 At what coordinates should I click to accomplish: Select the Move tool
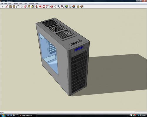40,6
